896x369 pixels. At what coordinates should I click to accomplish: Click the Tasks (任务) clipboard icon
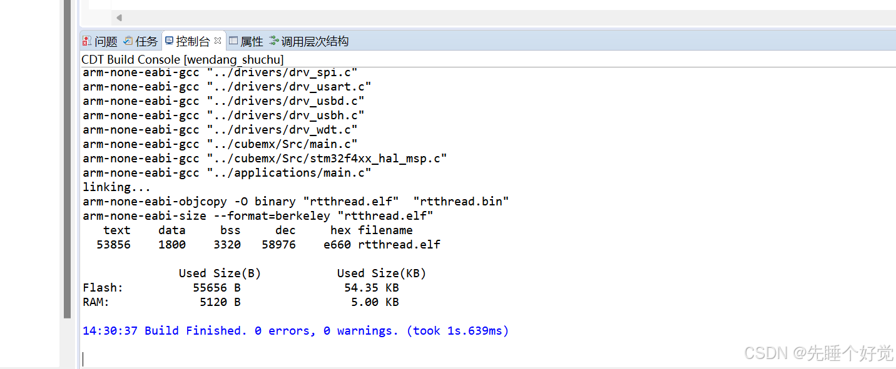(x=127, y=41)
